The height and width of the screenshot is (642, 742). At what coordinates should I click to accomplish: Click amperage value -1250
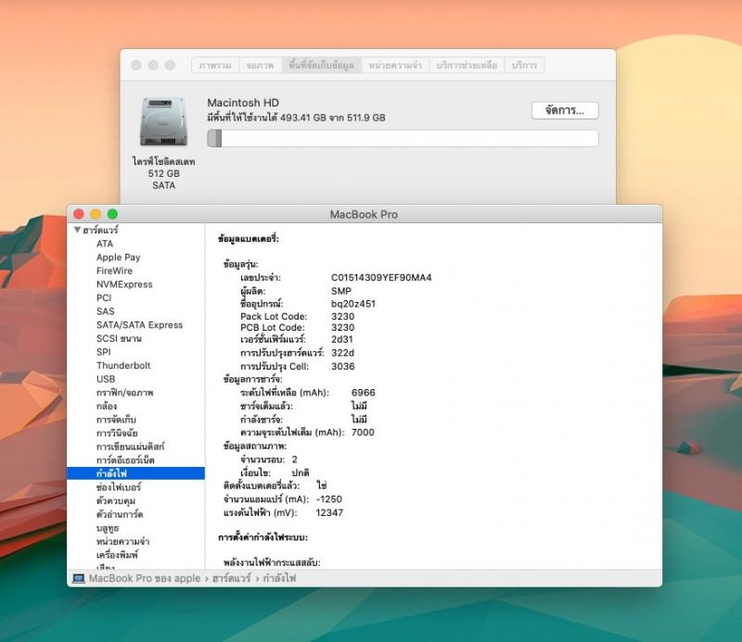tap(329, 499)
